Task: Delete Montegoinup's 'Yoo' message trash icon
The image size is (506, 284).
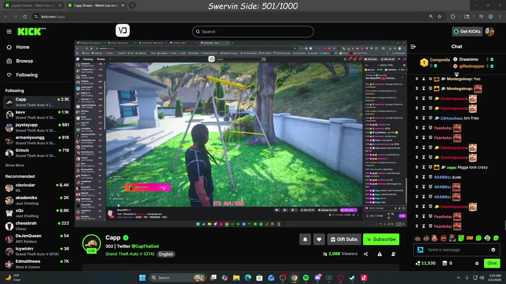Action: 417,79
